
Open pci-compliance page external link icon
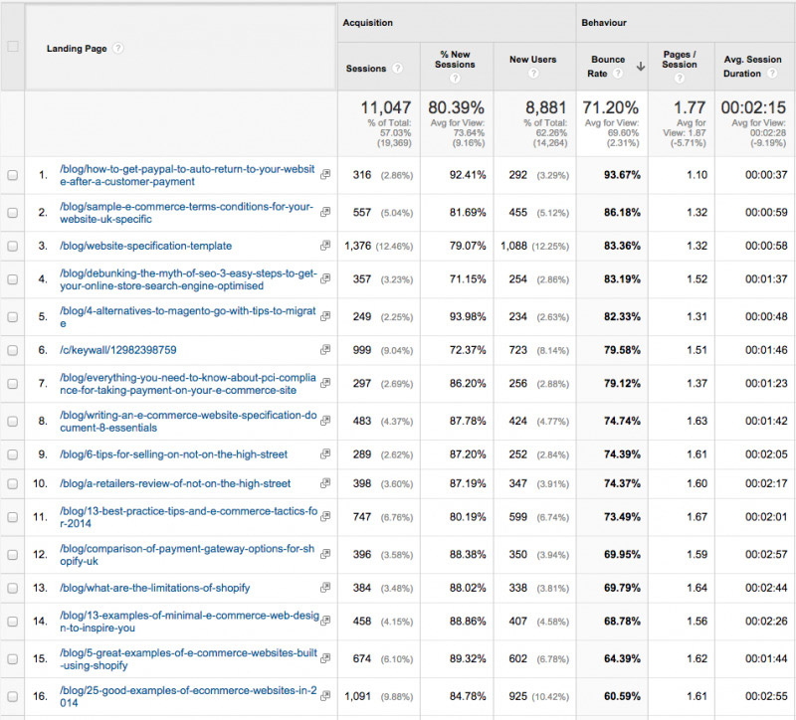pos(325,384)
